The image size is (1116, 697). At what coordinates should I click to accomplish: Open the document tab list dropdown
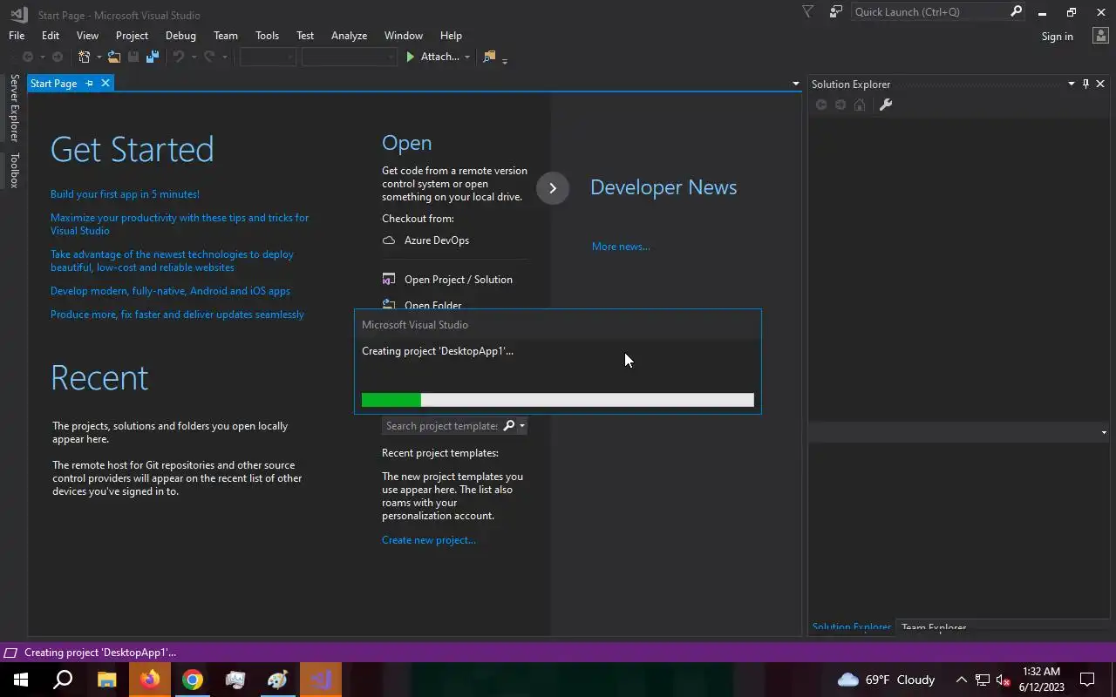tap(795, 84)
